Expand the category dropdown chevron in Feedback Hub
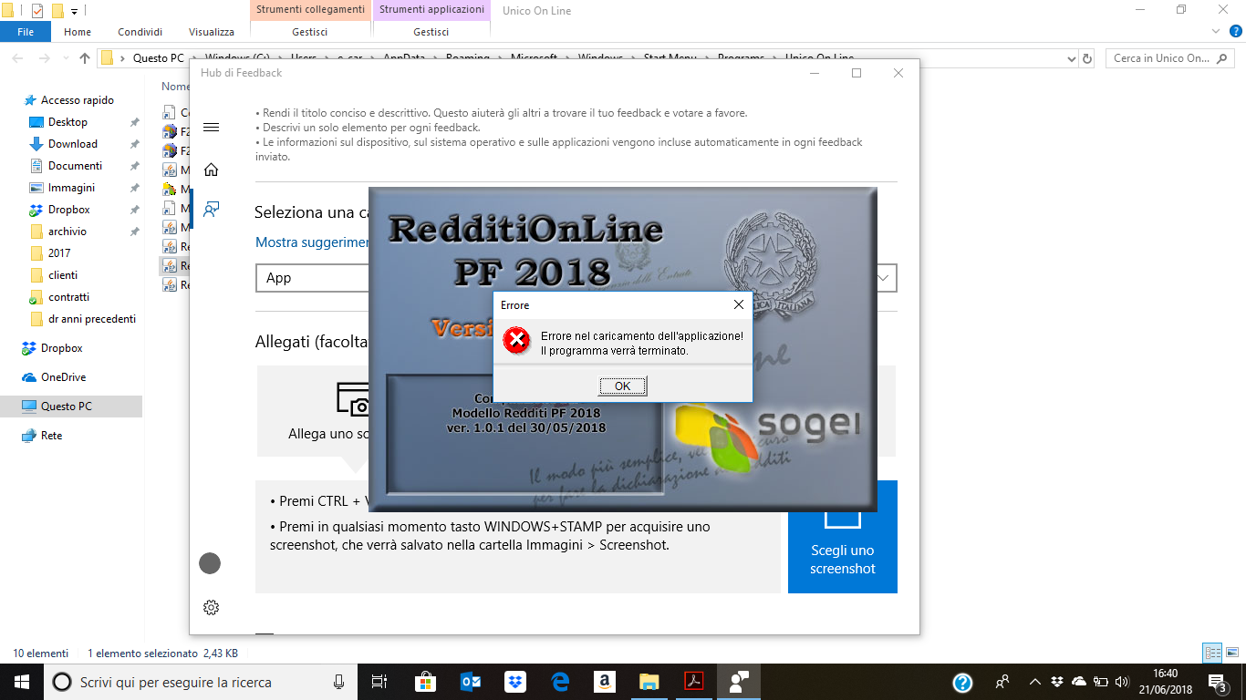Viewport: 1246px width, 700px height. [883, 278]
